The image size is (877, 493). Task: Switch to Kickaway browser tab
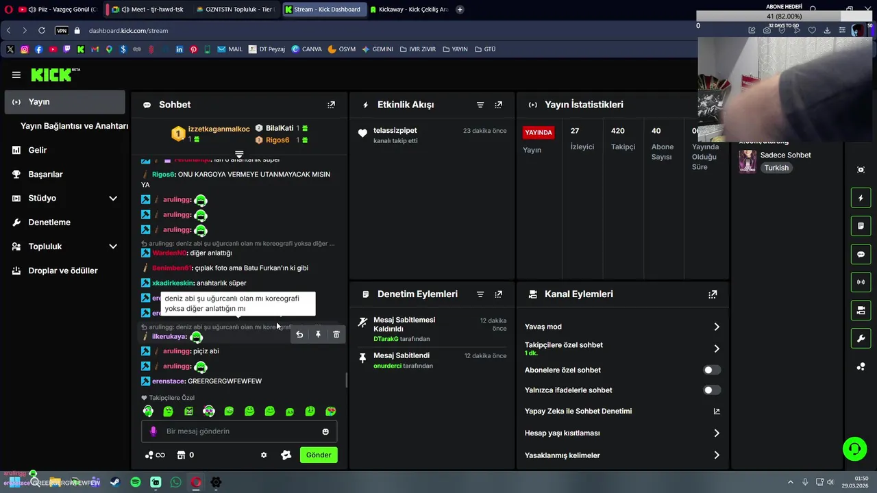point(408,10)
